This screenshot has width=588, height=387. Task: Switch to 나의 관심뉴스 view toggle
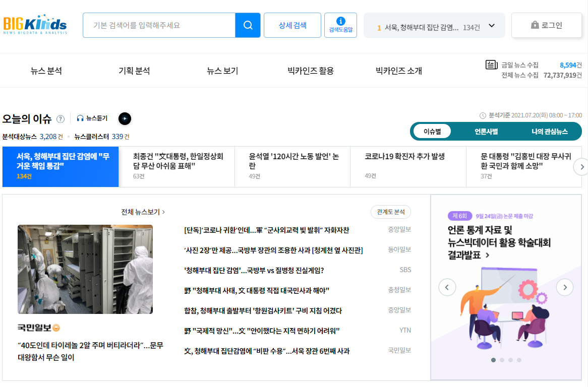coord(549,132)
